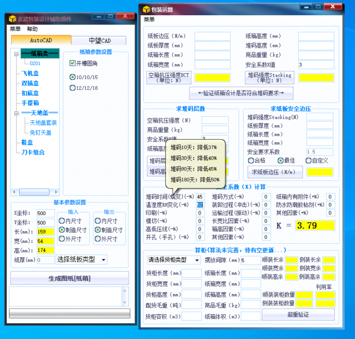
Task: Open 菜单 in the 包装运算 window
Action: coord(149,20)
